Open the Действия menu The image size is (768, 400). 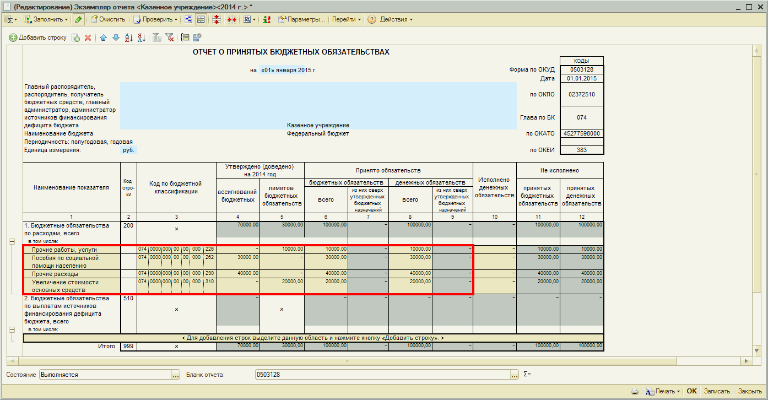[x=396, y=19]
